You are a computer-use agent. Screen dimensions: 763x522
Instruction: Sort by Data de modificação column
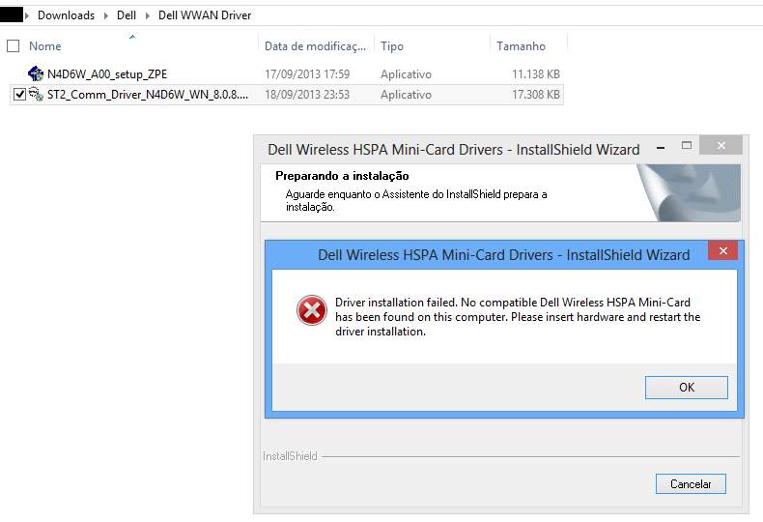point(315,46)
